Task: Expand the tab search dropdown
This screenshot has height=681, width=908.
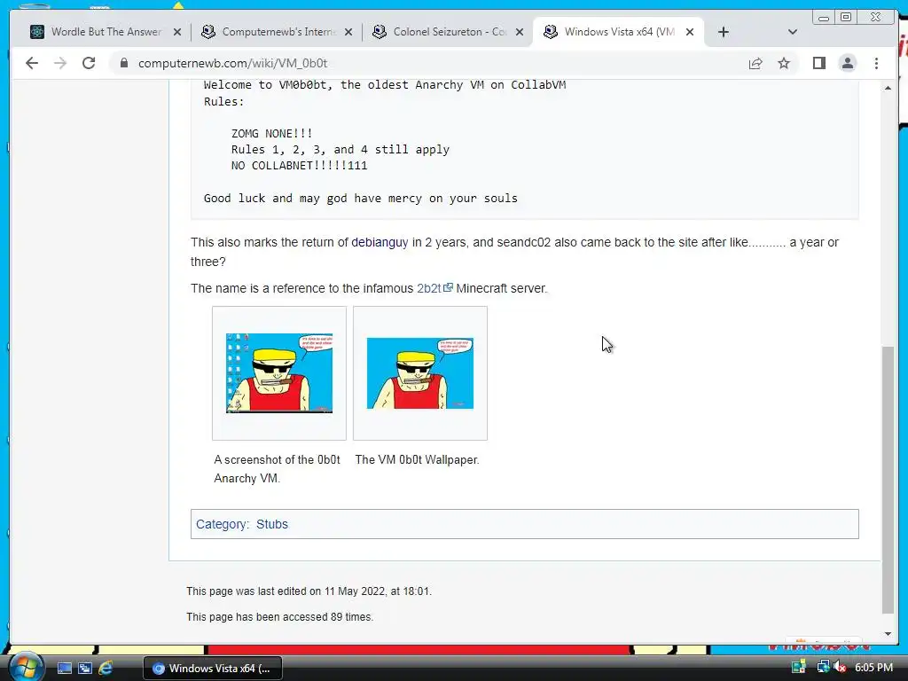Action: [x=792, y=32]
